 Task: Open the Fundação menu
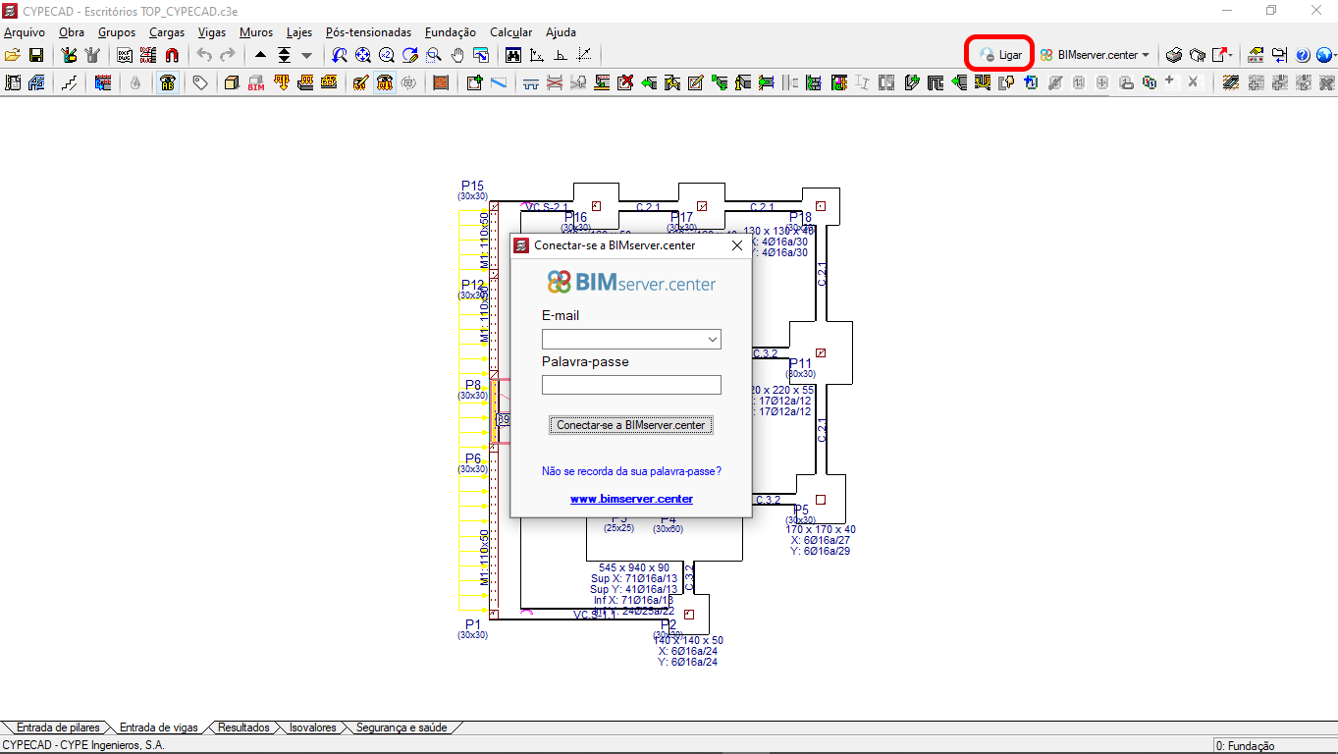451,32
